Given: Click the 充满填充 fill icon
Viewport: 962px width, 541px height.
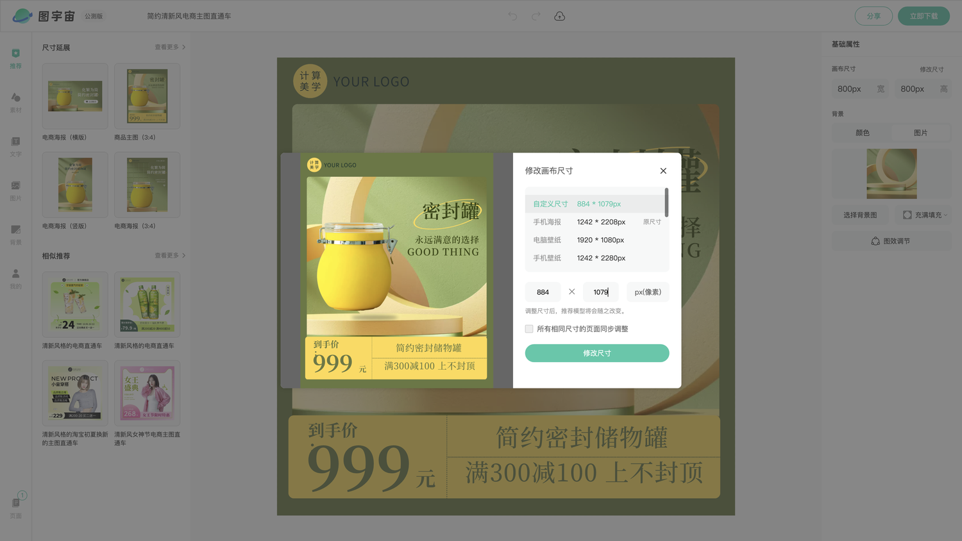Looking at the screenshot, I should click(907, 215).
